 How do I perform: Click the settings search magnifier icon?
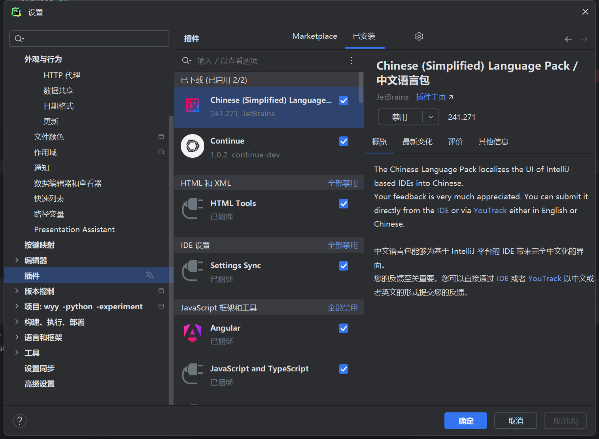pos(19,39)
